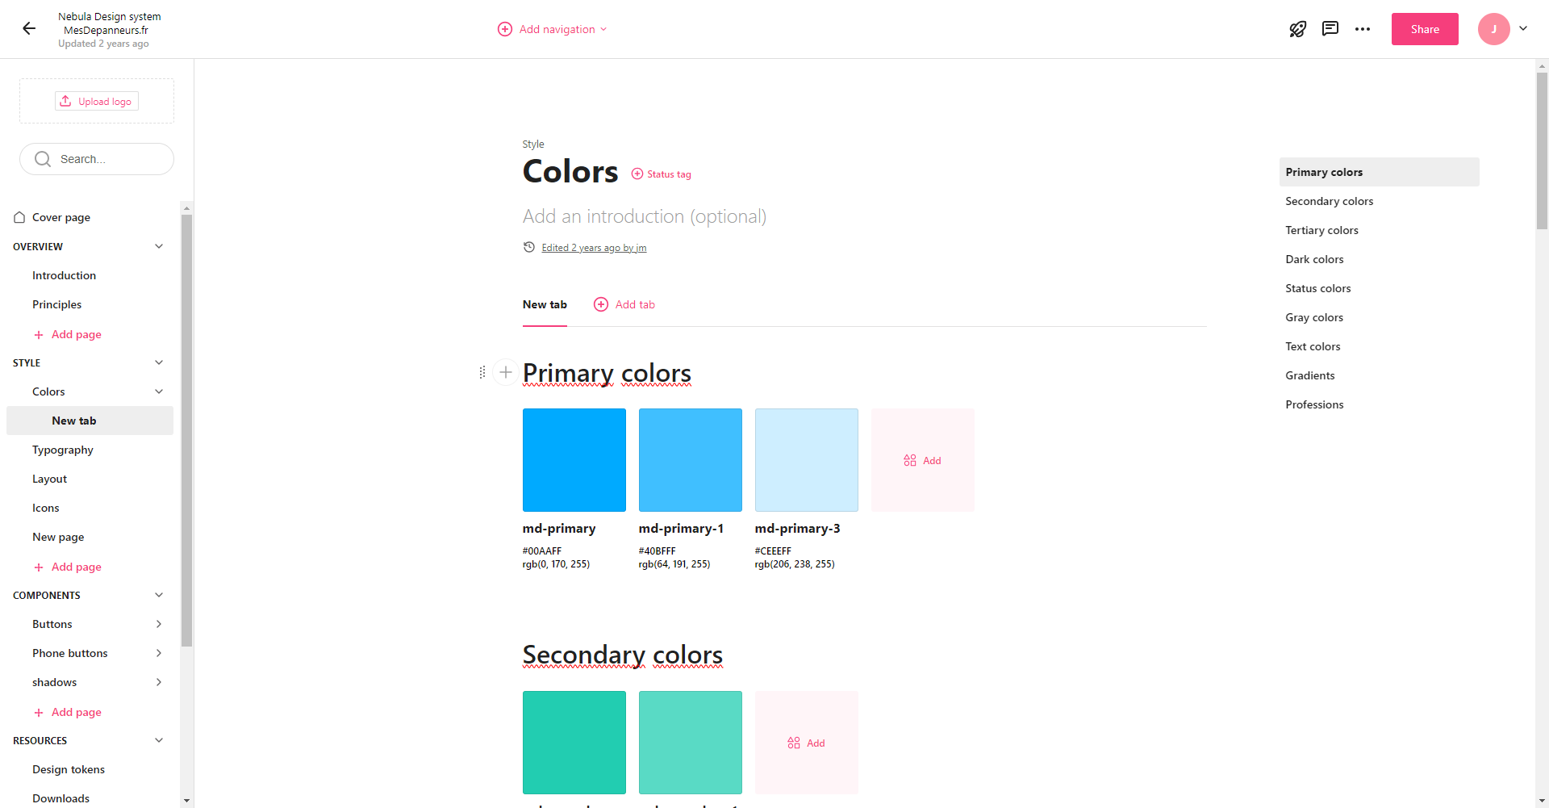Viewport: 1549px width, 808px height.
Task: Click the edit history clock icon
Action: [x=529, y=247]
